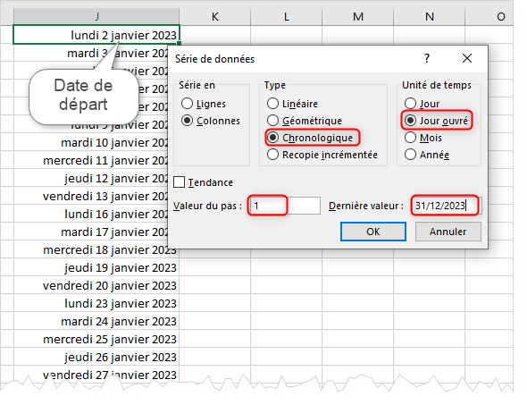Click cell 'lundi 16 janvier 2023'
Screen dimensions: 527x405
[x=91, y=214]
